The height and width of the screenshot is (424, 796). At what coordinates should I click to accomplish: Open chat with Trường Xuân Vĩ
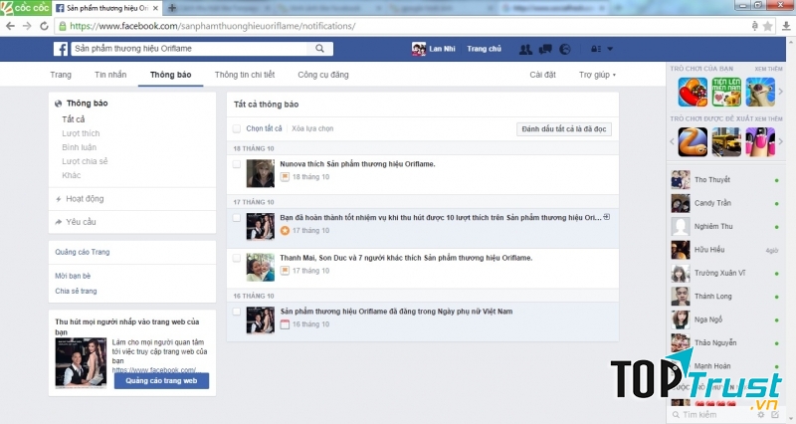726,273
